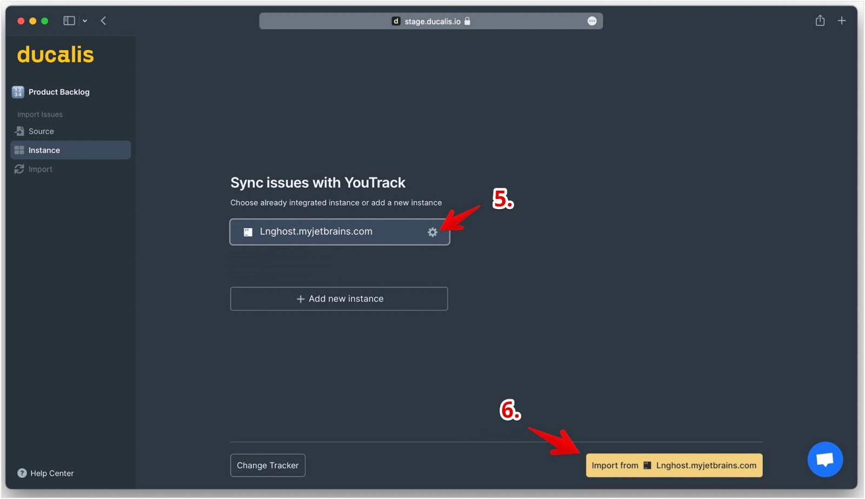The image size is (865, 499).
Task: Expand the sidebar options dropdown arrow
Action: coord(85,21)
